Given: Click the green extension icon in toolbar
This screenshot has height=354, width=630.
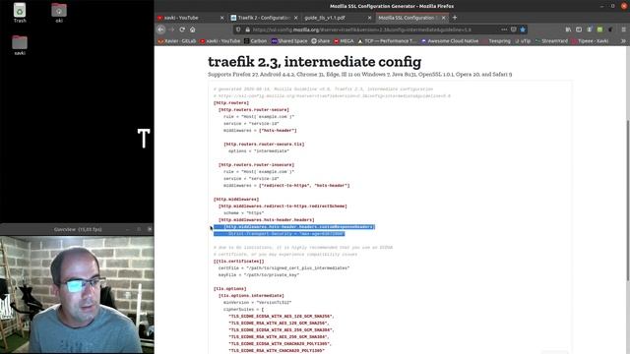Looking at the screenshot, I should 599,29.
